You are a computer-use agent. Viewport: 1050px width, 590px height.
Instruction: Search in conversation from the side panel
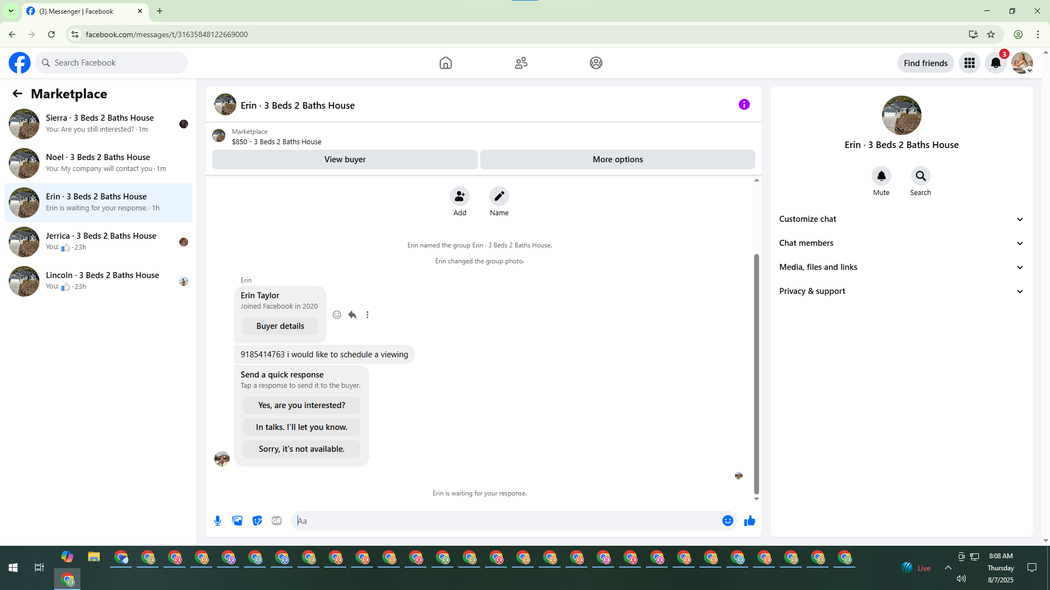[921, 176]
